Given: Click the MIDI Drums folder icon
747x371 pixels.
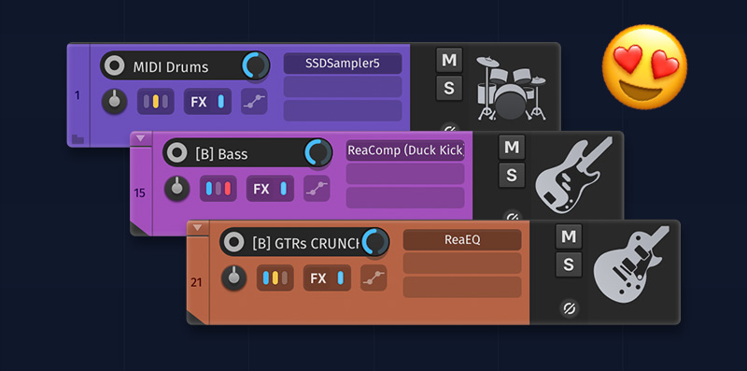Looking at the screenshot, I should point(78,139).
